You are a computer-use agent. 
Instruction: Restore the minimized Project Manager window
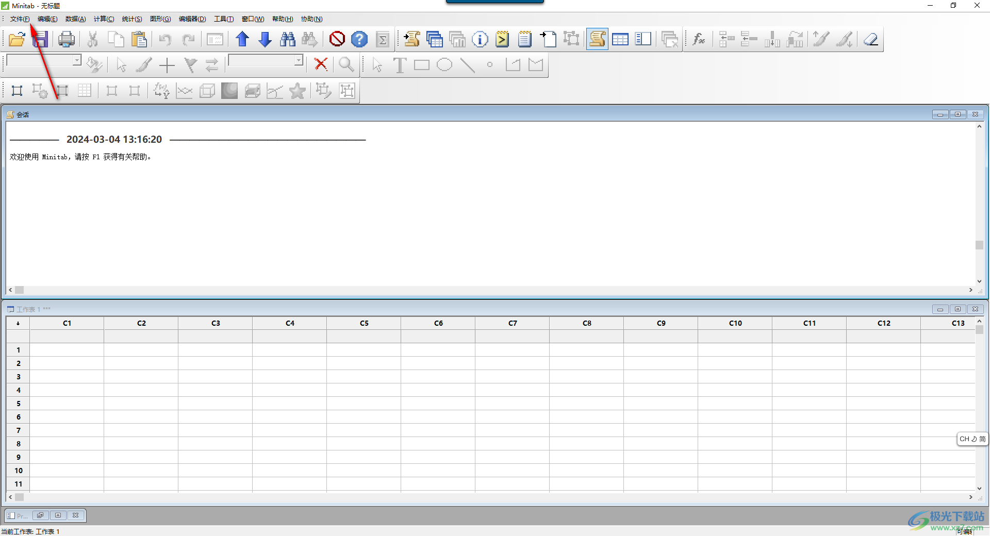coord(40,515)
